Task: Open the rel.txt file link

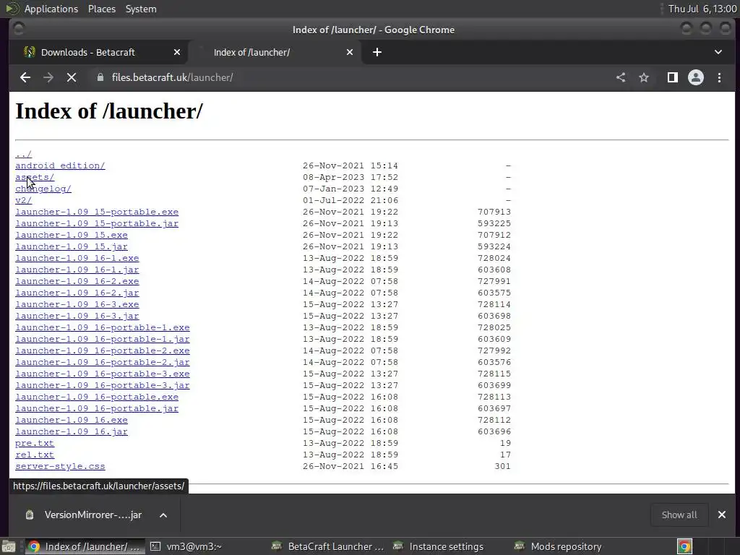Action: [x=35, y=455]
